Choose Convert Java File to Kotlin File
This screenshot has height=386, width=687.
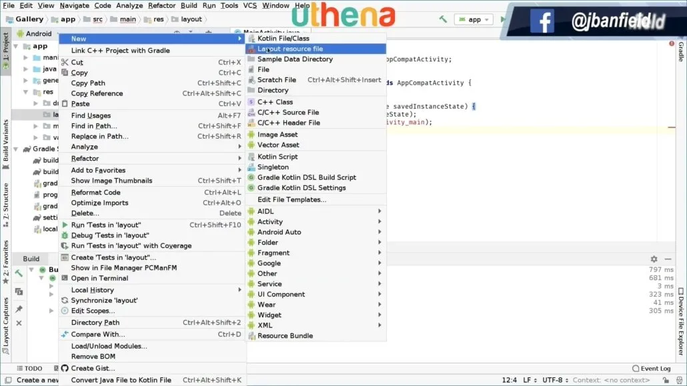(x=152, y=380)
